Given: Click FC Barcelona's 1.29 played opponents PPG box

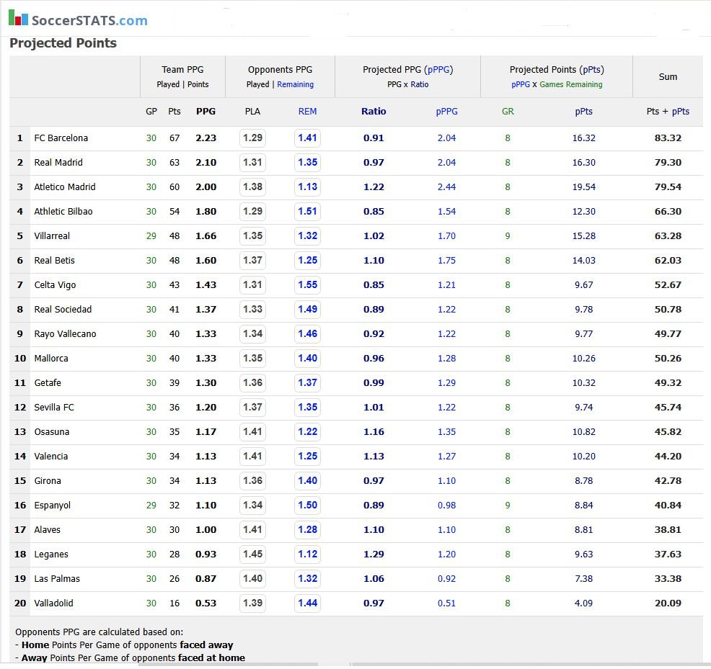Looking at the screenshot, I should (x=252, y=138).
